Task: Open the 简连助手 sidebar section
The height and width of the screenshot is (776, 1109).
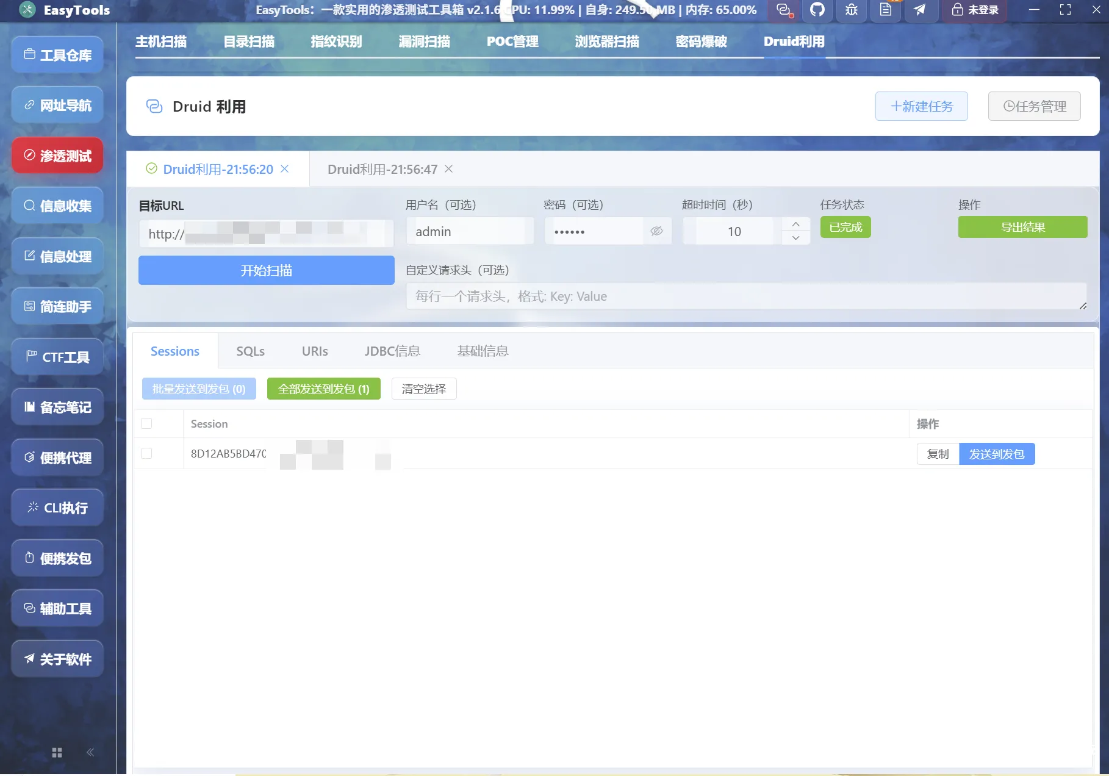Action: point(57,306)
